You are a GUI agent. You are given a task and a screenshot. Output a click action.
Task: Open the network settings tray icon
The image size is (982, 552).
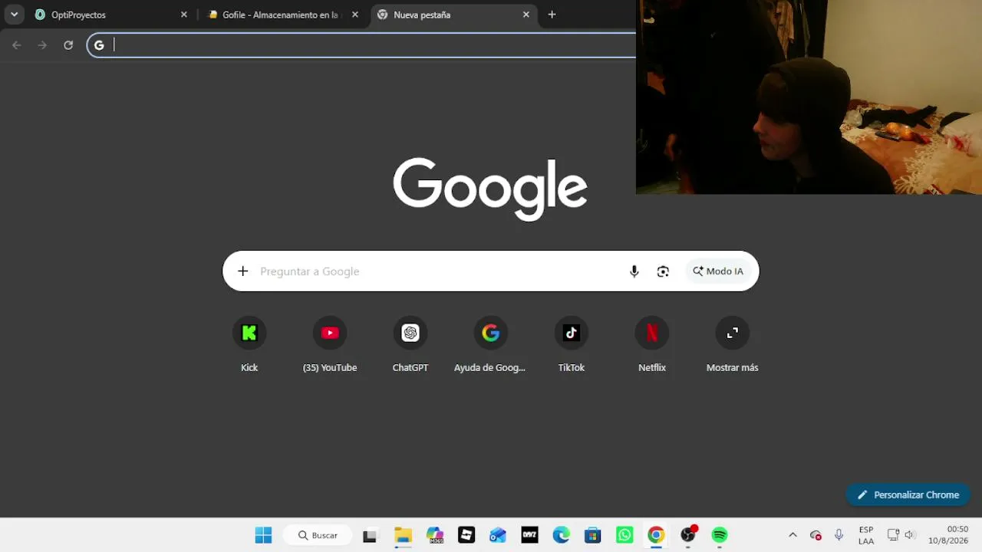click(x=893, y=535)
